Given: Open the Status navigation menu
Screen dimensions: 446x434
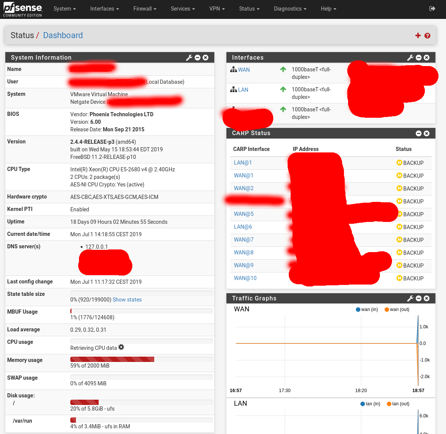Looking at the screenshot, I should pos(249,9).
